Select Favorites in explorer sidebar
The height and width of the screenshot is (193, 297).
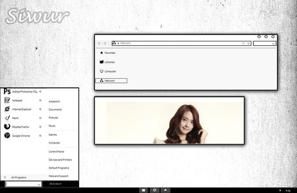[x=108, y=53]
